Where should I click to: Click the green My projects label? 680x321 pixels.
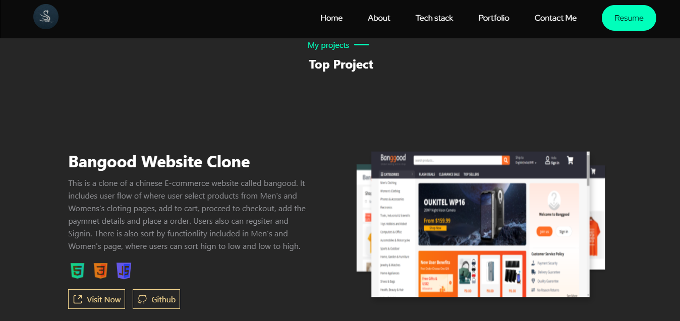(x=328, y=45)
